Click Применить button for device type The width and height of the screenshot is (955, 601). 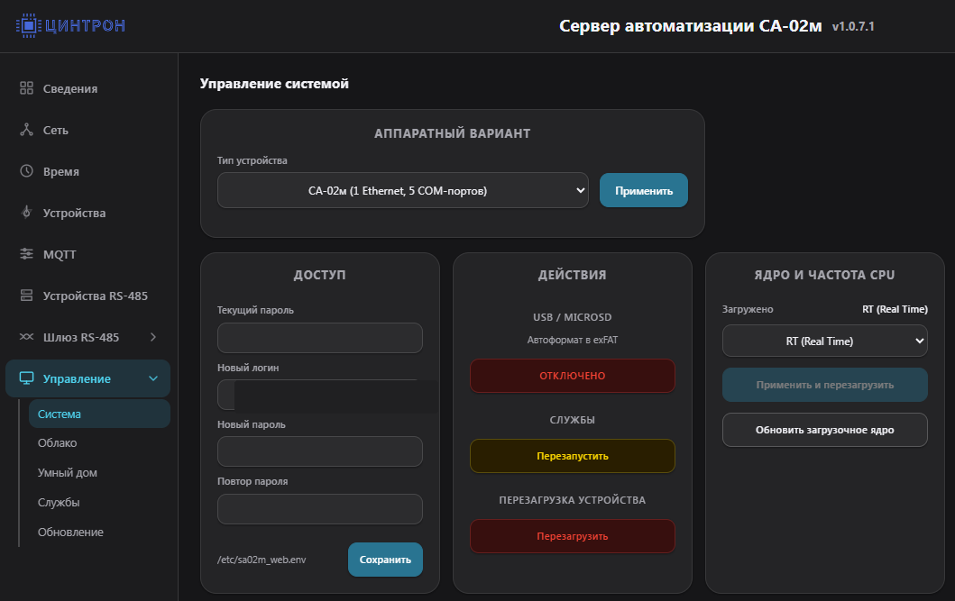644,190
